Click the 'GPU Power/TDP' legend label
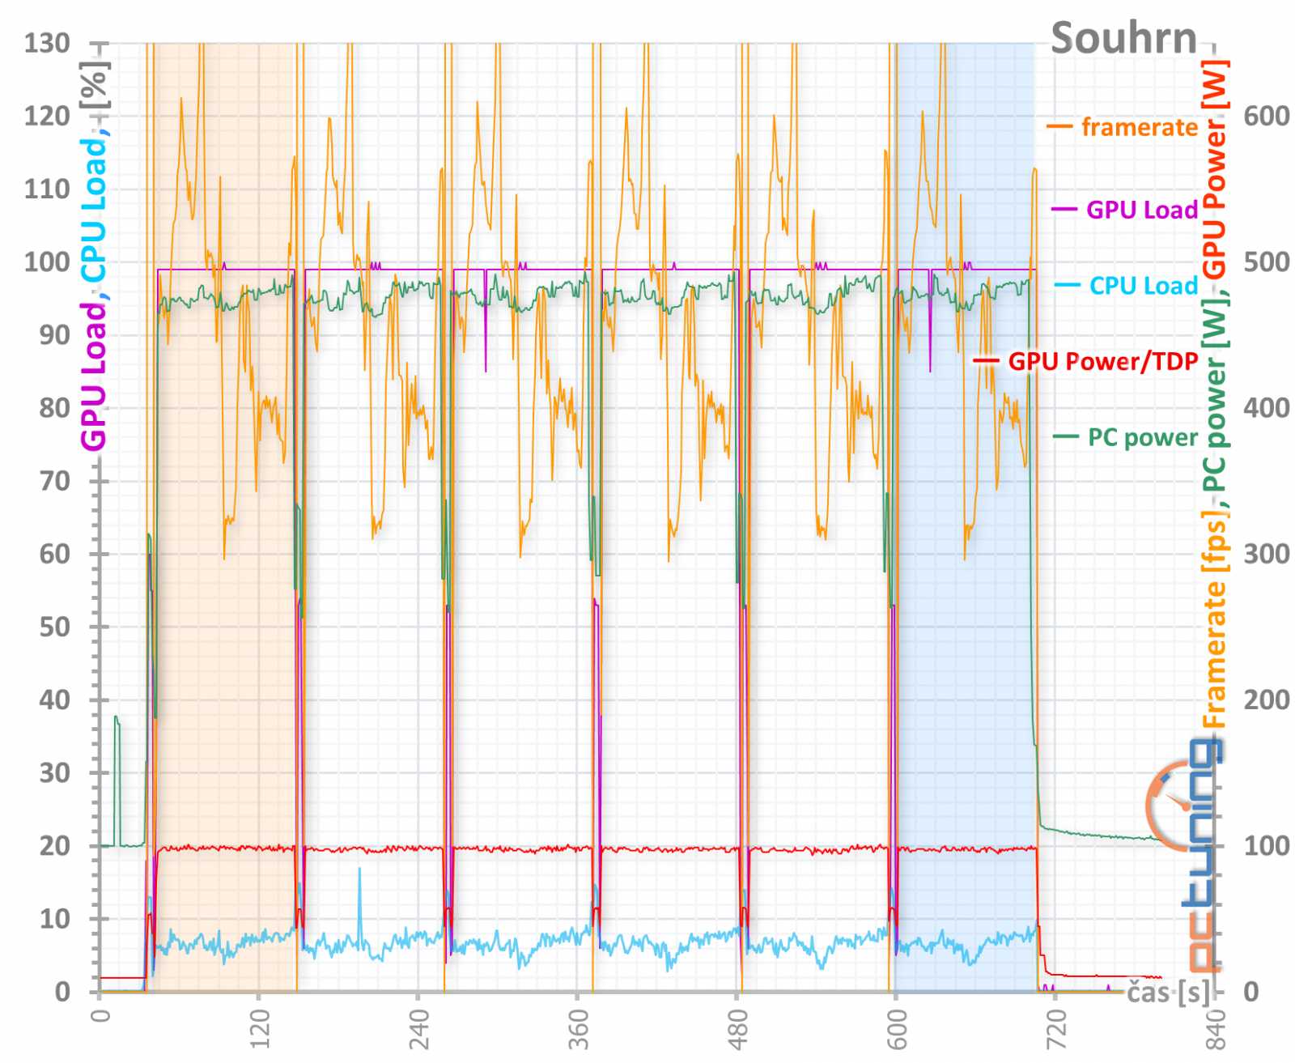Image resolution: width=1295 pixels, height=1063 pixels. (x=1102, y=361)
